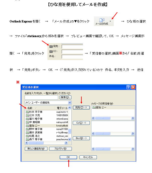Click the contact list vertical scrollbar thumb
The image size is (152, 173).
coord(70,131)
